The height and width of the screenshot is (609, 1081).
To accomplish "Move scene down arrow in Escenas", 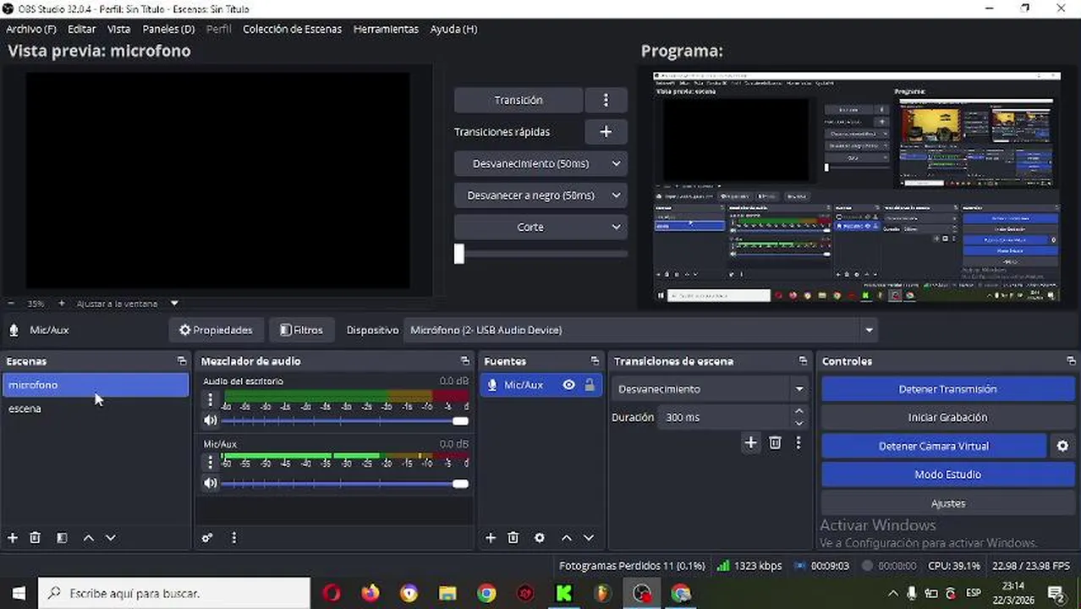I will pyautogui.click(x=110, y=538).
